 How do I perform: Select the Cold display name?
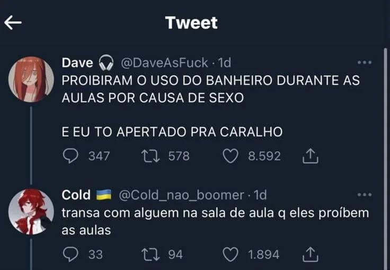(x=76, y=195)
